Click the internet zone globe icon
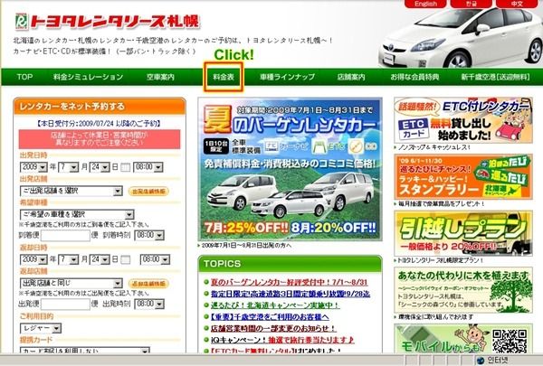 click(x=480, y=361)
